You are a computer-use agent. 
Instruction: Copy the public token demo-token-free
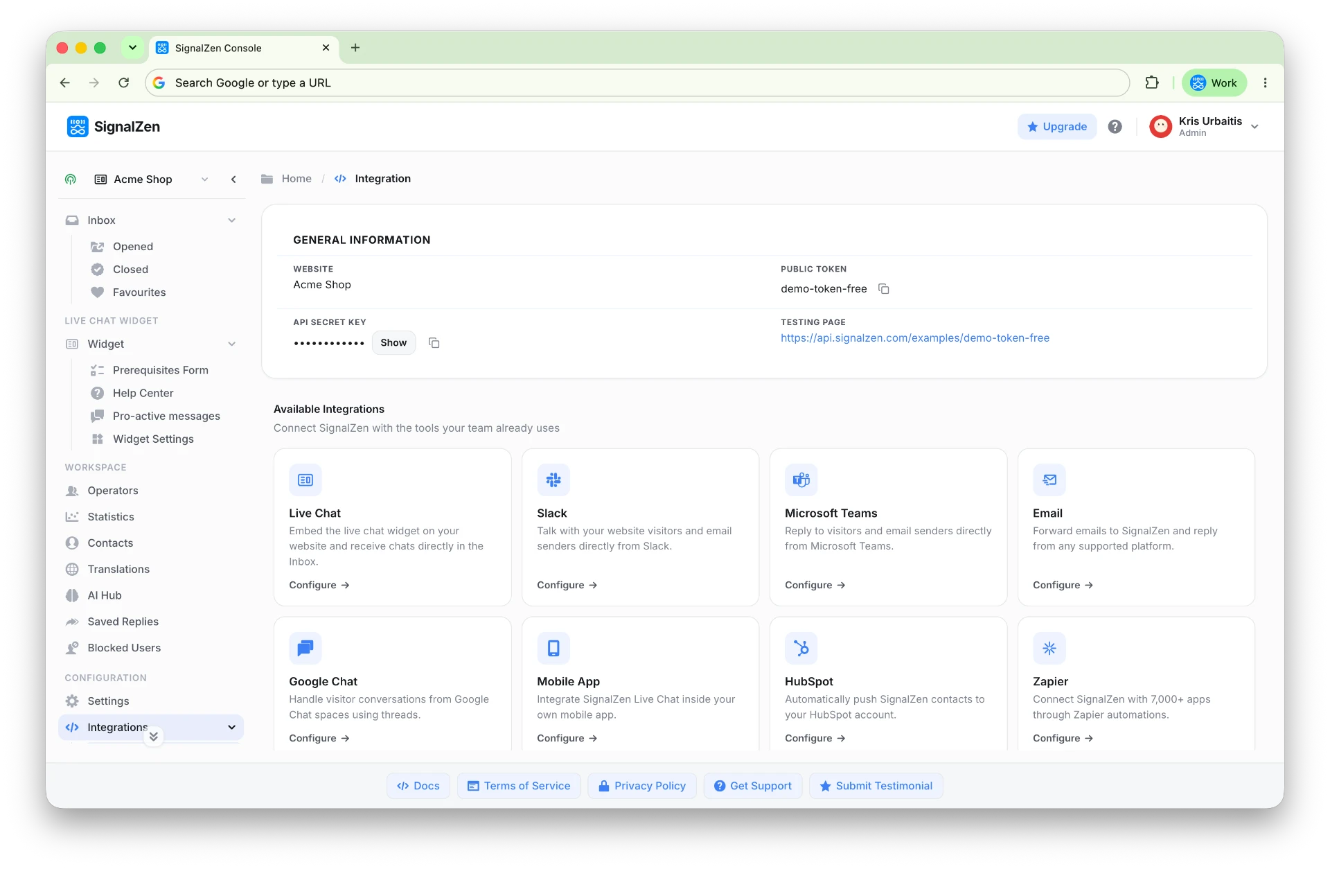coord(884,289)
